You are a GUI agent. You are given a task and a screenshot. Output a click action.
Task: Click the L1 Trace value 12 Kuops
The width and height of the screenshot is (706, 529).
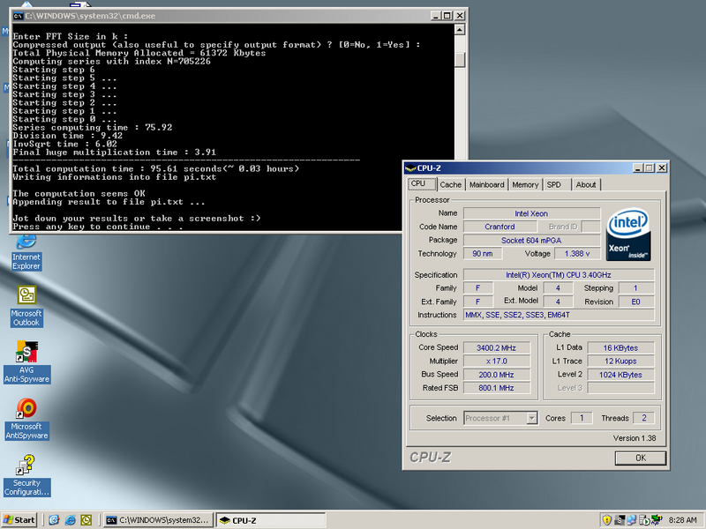pyautogui.click(x=620, y=361)
